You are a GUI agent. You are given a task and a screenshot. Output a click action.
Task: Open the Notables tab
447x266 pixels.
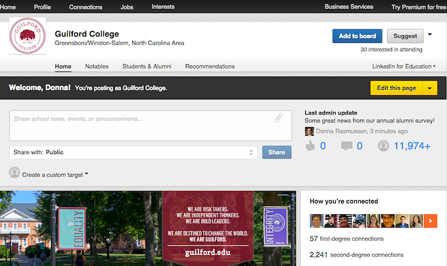[96, 66]
